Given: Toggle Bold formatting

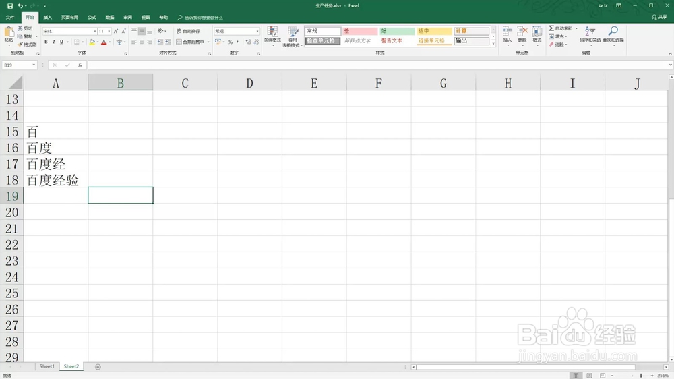Looking at the screenshot, I should coord(46,42).
